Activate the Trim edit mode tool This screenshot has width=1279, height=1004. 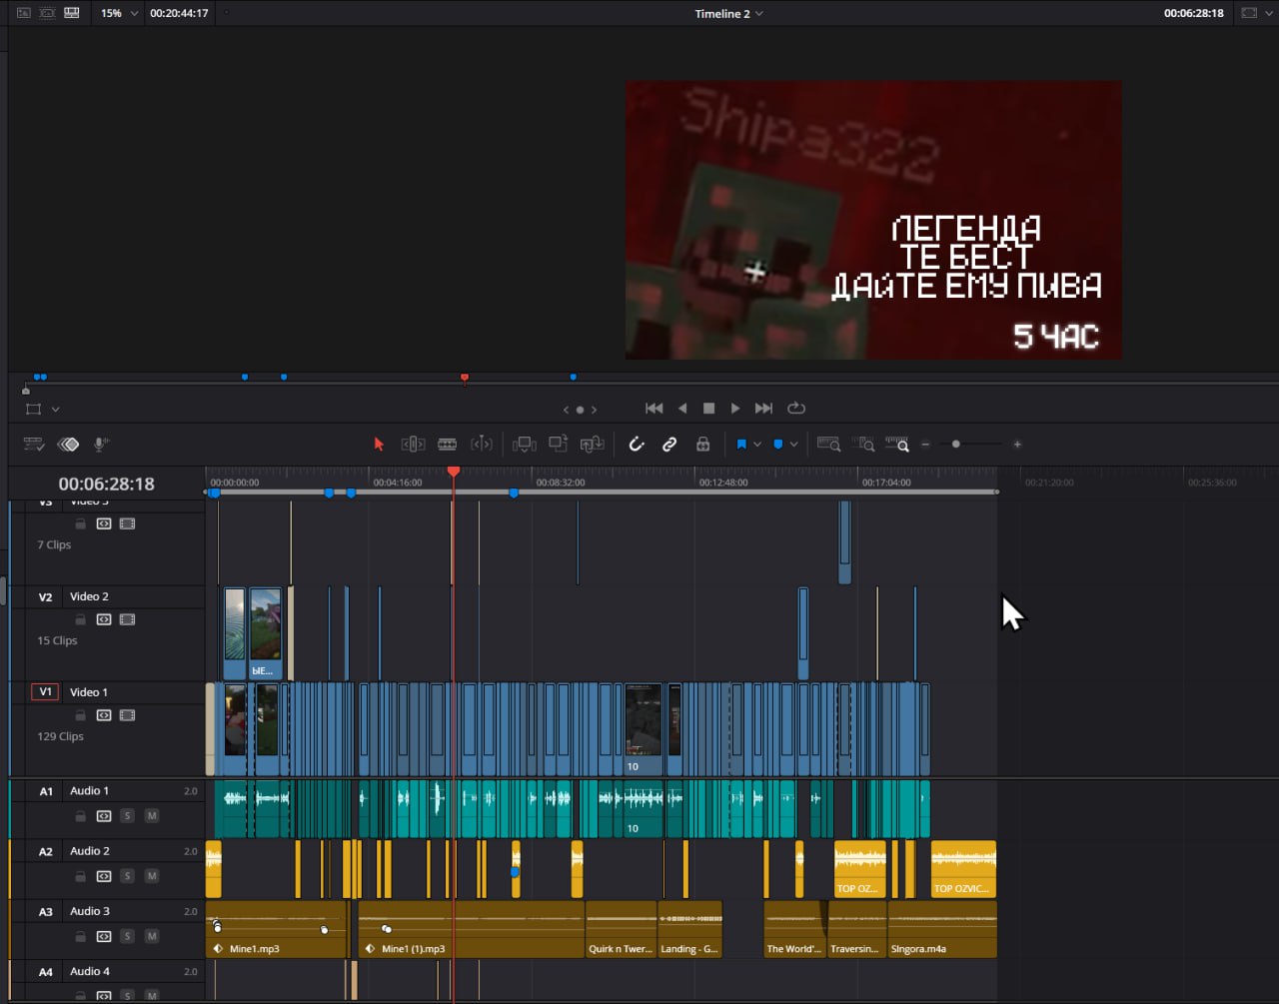click(413, 445)
